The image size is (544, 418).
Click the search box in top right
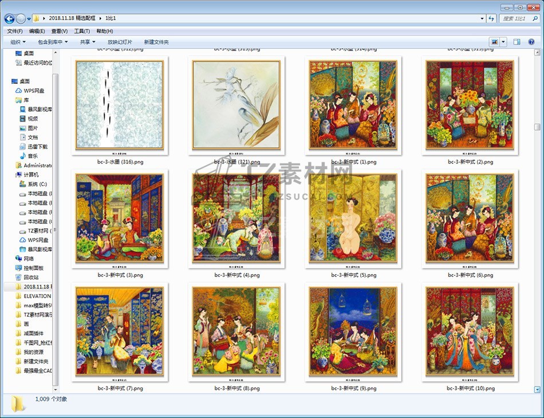pyautogui.click(x=519, y=18)
